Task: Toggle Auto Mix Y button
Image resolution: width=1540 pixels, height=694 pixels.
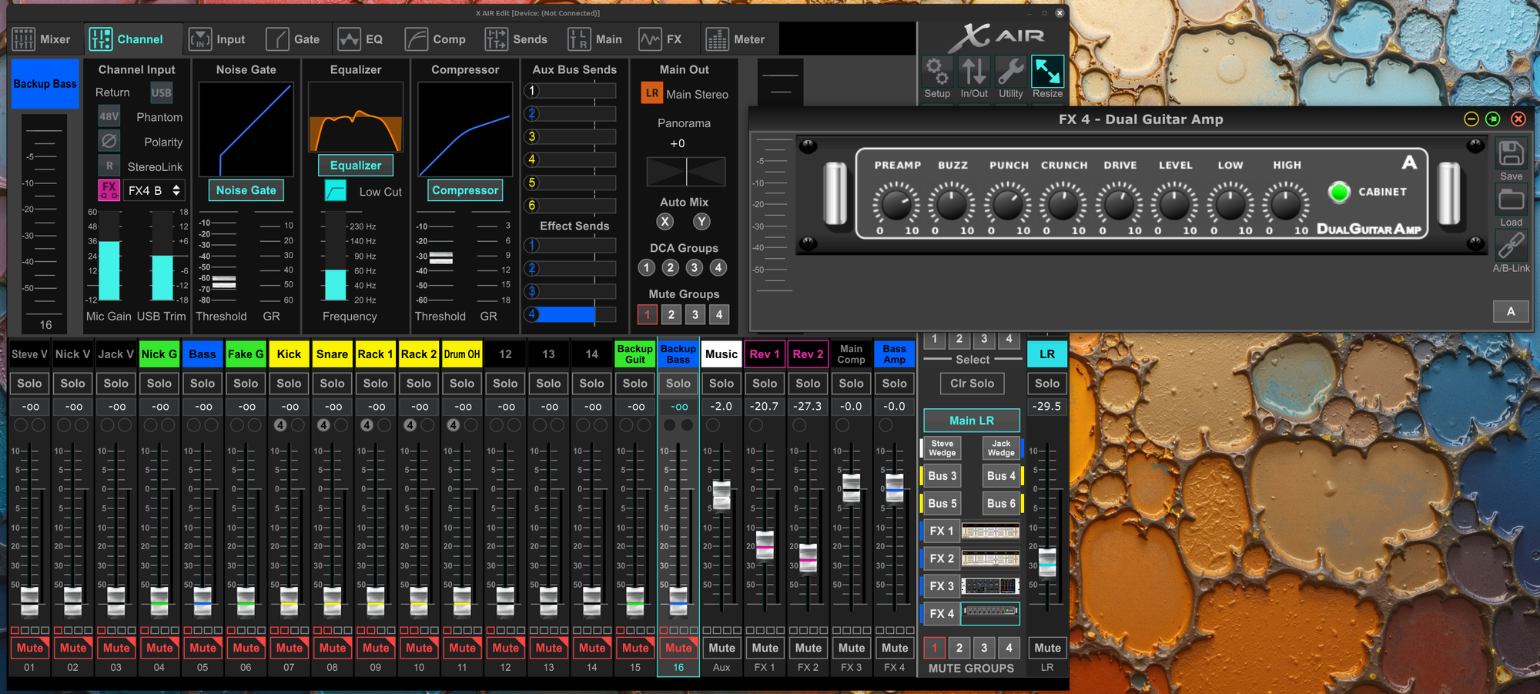Action: [x=701, y=222]
